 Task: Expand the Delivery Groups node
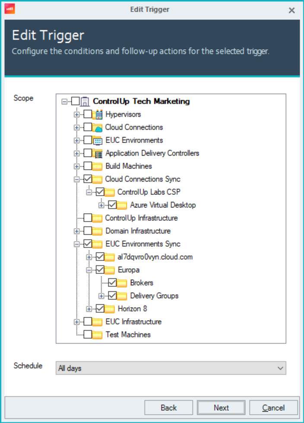point(101,296)
